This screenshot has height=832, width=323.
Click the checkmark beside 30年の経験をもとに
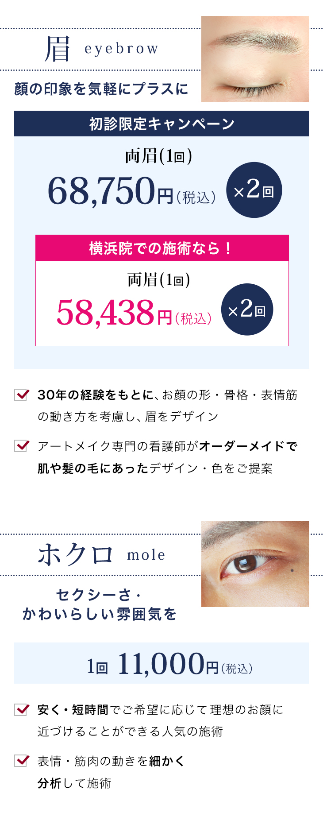[x=22, y=394]
